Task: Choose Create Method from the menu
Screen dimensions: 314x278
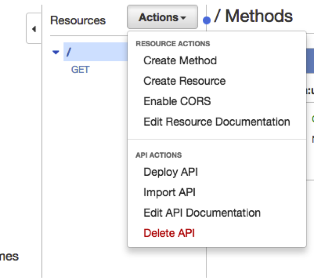Action: click(x=180, y=61)
